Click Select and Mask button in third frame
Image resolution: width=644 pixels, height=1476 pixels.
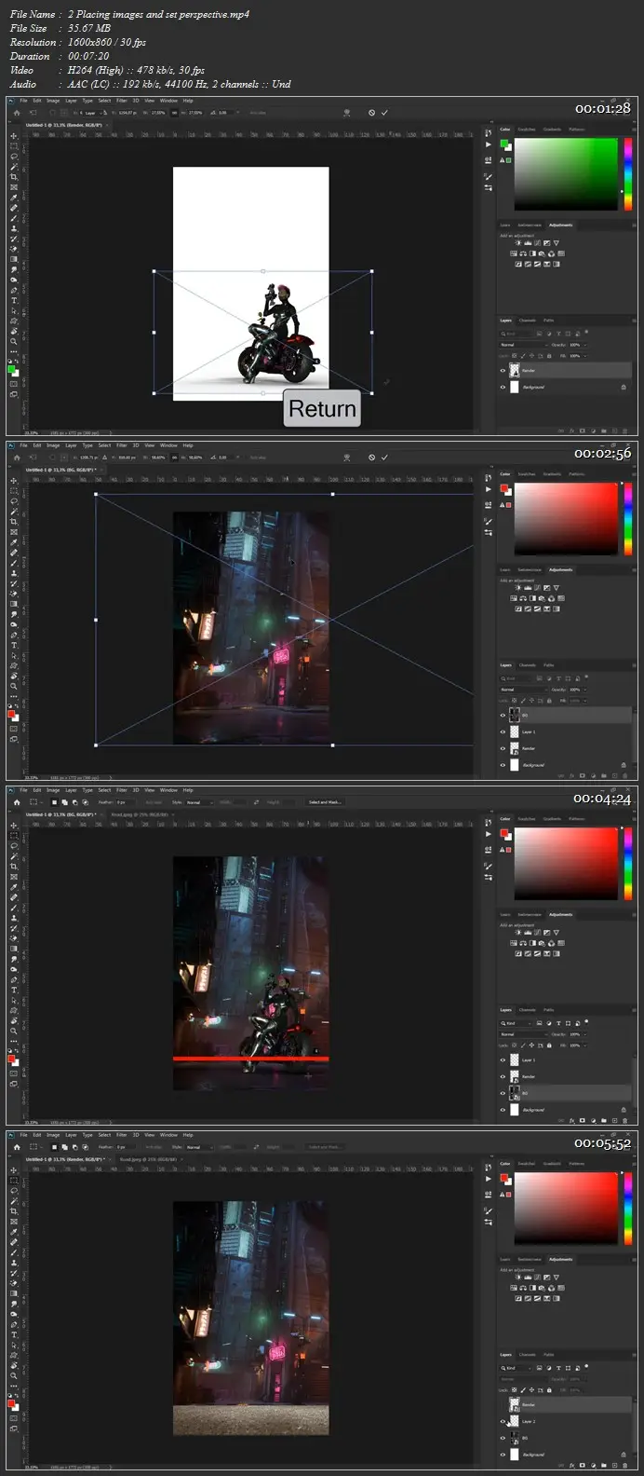325,802
